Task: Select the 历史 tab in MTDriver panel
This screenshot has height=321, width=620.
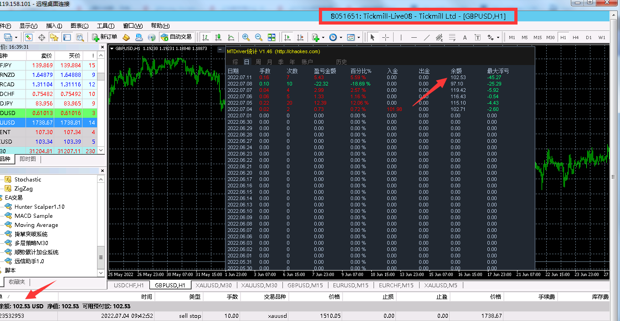Action: click(341, 62)
